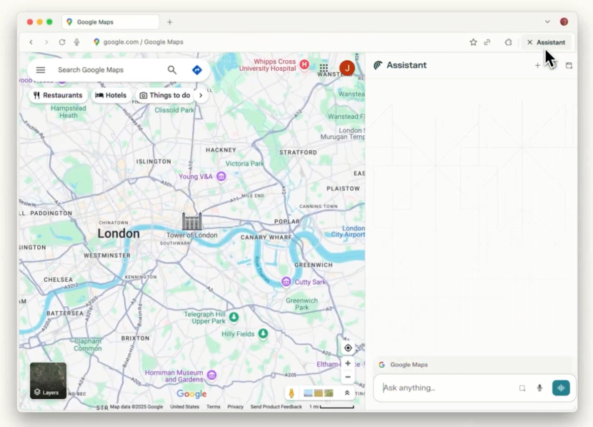Click the map scale bar 1 mi
Viewport: 593px width, 427px height.
click(x=332, y=406)
